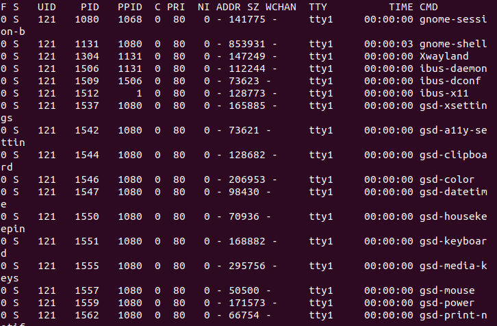Click the gsd-keyboar command text
The image size is (497, 326).
pyautogui.click(x=453, y=241)
